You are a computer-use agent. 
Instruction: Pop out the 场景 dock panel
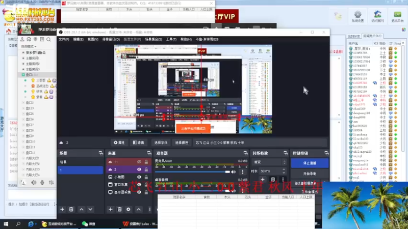100,153
